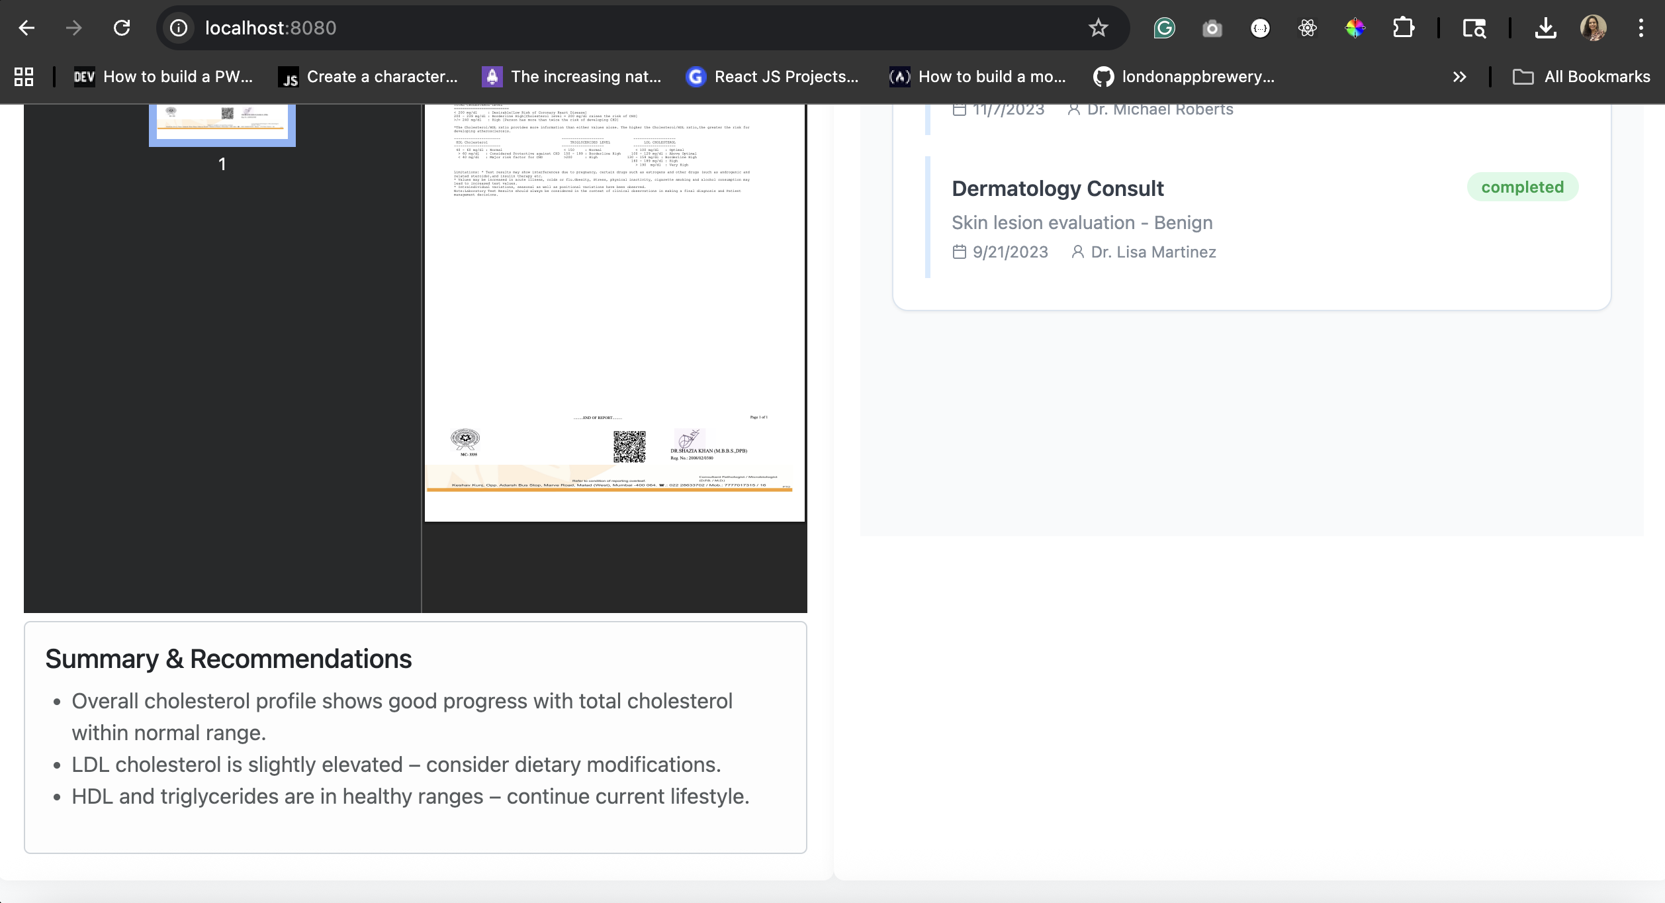The height and width of the screenshot is (903, 1665).
Task: Click the browser back arrow
Action: point(26,28)
